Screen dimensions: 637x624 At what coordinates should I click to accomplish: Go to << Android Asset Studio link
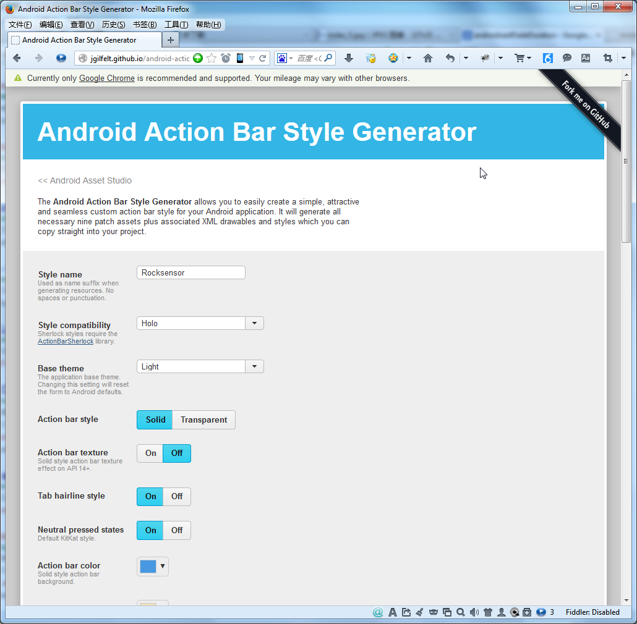pyautogui.click(x=85, y=180)
